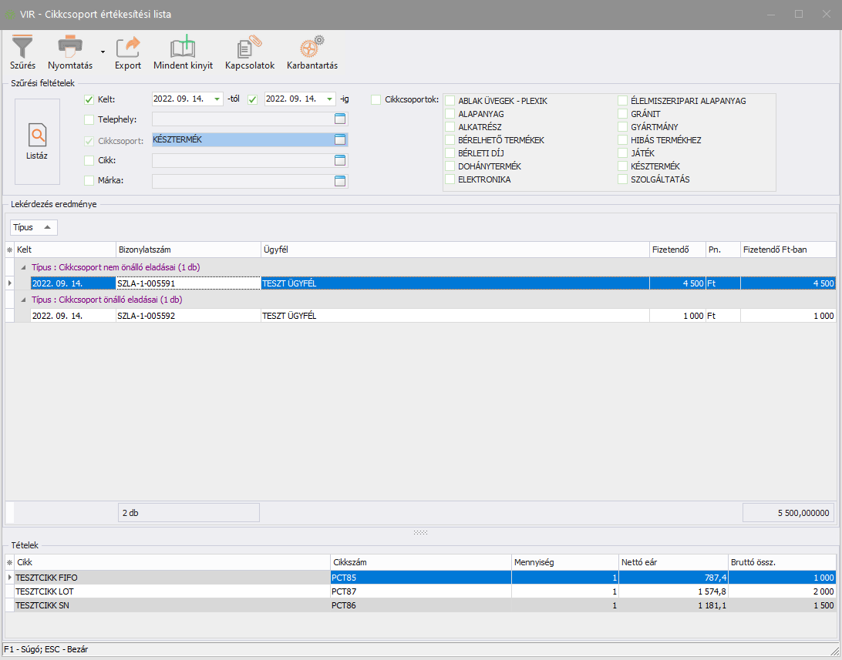
Task: Tick the ELEKTRONIKA group checkbox
Action: click(x=450, y=179)
